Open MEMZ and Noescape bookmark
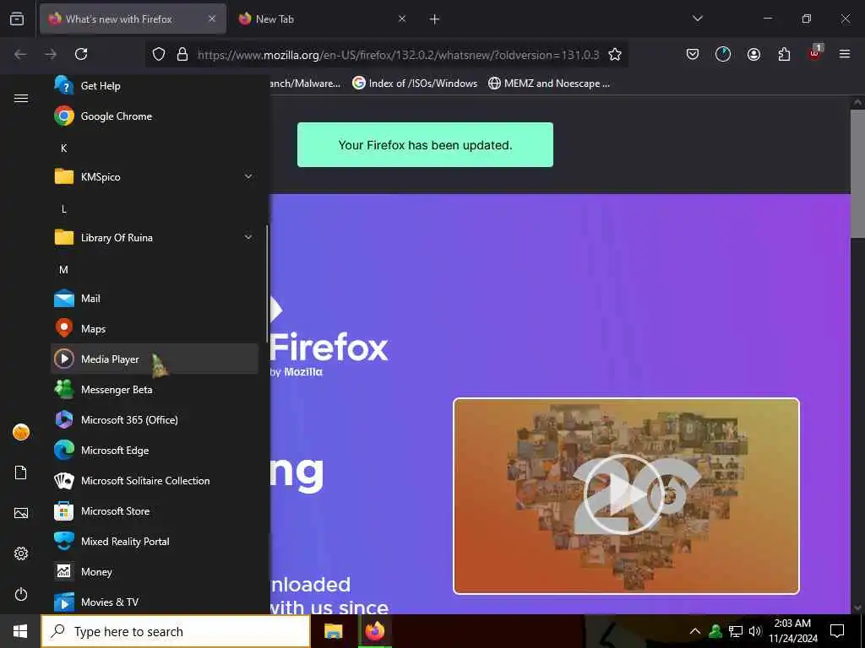 point(549,84)
